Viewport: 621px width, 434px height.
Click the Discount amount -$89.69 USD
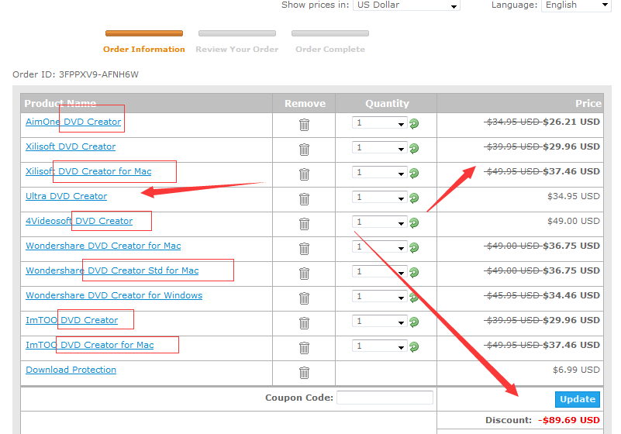tap(569, 420)
